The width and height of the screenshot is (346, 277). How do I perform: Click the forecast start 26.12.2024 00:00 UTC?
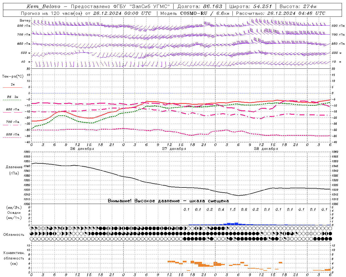[x=122, y=13]
